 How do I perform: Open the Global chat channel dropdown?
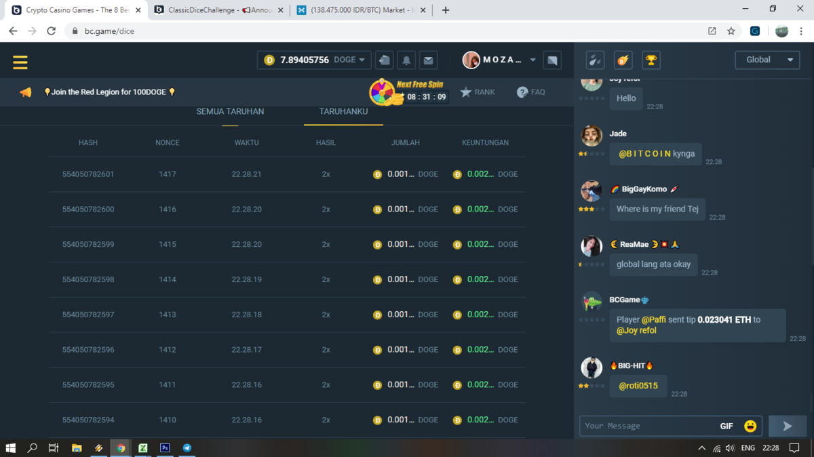pos(768,60)
